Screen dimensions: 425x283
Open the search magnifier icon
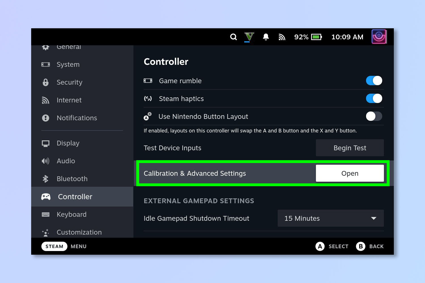click(233, 37)
